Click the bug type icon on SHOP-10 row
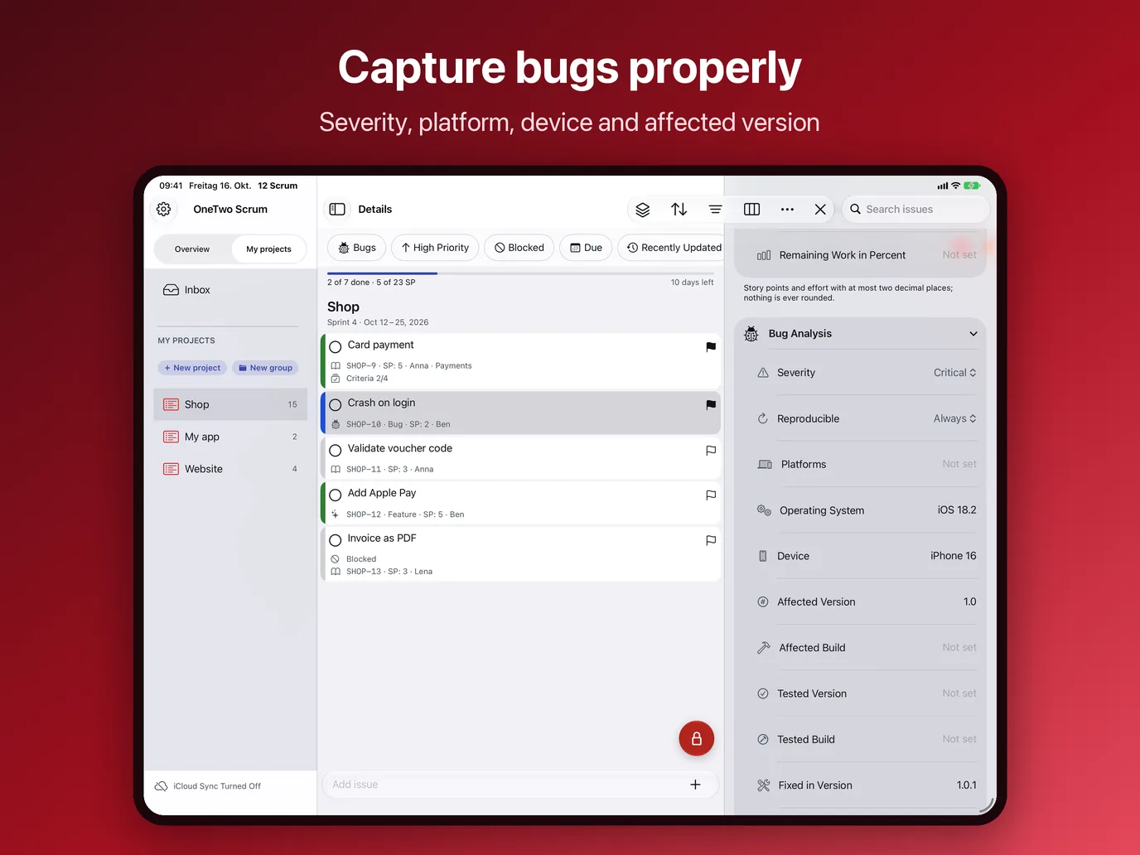Screen dimensions: 1140x855 (336, 424)
